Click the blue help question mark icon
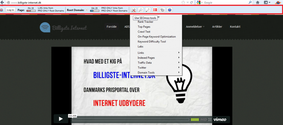 pyautogui.click(x=169, y=10)
